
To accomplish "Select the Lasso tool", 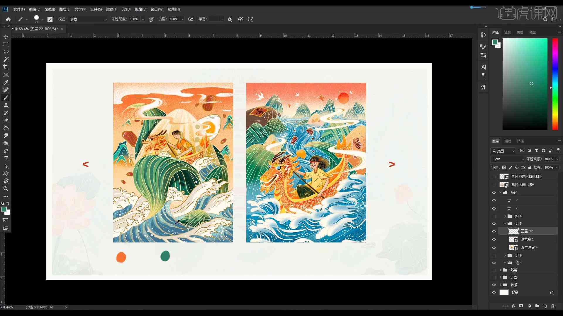I will point(6,52).
